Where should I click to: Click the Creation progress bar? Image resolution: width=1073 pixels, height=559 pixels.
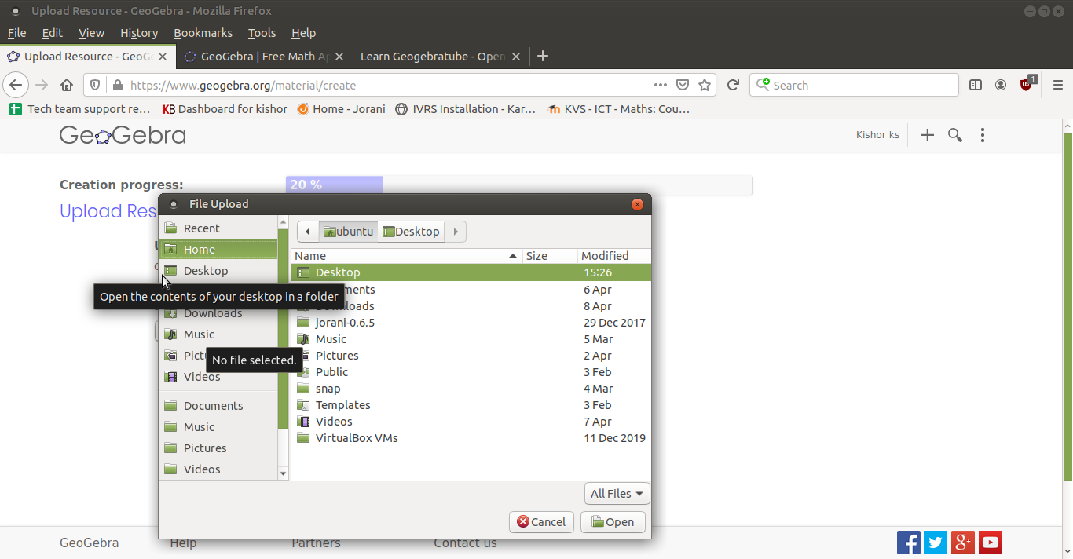[x=518, y=185]
